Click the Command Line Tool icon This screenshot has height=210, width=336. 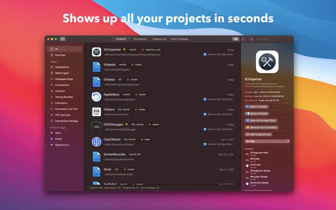pyautogui.click(x=52, y=109)
